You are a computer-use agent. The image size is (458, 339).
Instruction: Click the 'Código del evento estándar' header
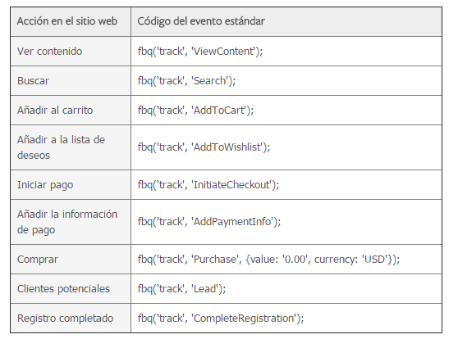point(201,21)
